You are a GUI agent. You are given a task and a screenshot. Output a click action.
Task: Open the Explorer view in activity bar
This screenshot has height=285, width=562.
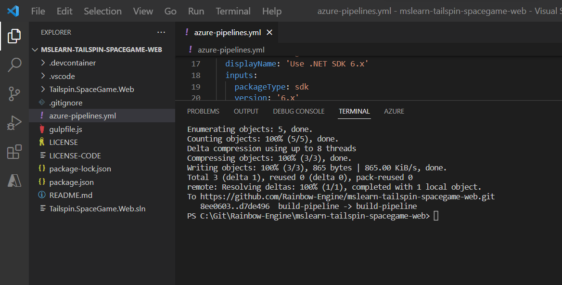pyautogui.click(x=14, y=36)
